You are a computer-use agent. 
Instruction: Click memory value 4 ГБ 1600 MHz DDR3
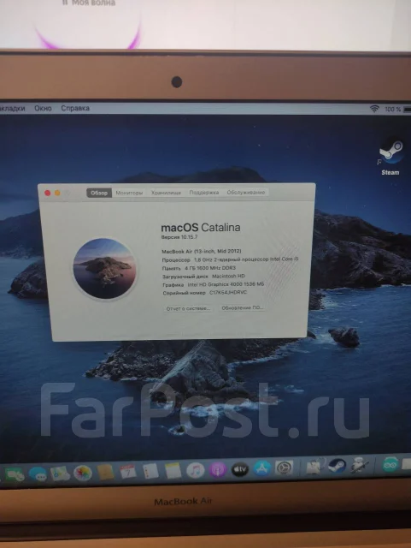(210, 268)
